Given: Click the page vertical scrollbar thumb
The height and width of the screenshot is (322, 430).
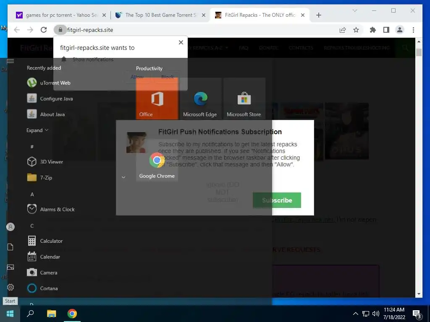Looking at the screenshot, I should pos(419,52).
